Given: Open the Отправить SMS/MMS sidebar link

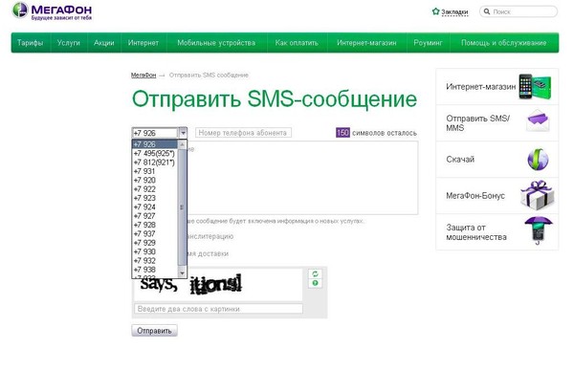Looking at the screenshot, I should [477, 123].
